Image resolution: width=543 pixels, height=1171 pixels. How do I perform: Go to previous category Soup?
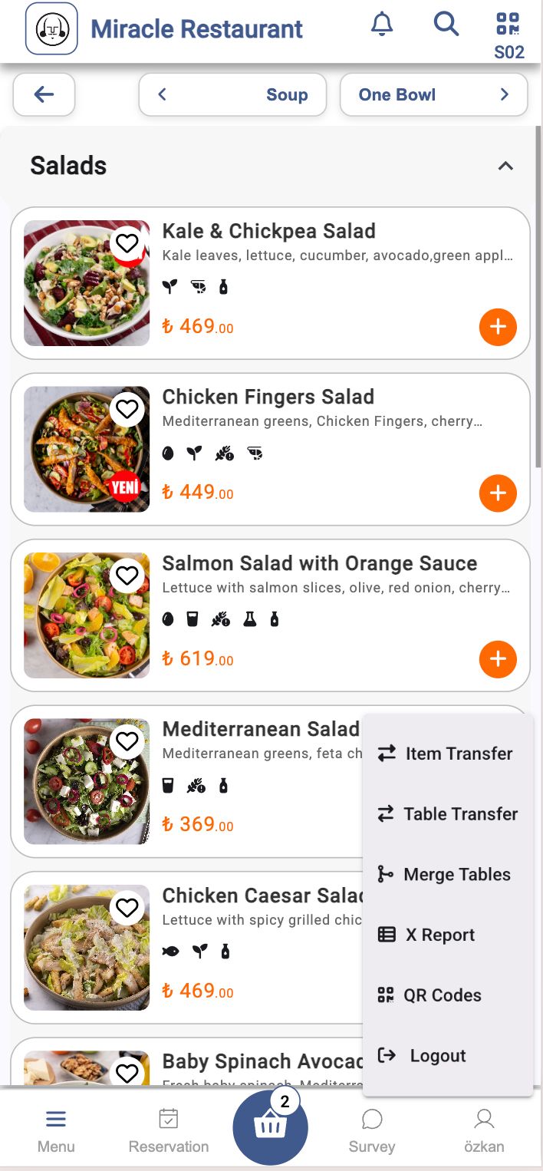click(232, 95)
